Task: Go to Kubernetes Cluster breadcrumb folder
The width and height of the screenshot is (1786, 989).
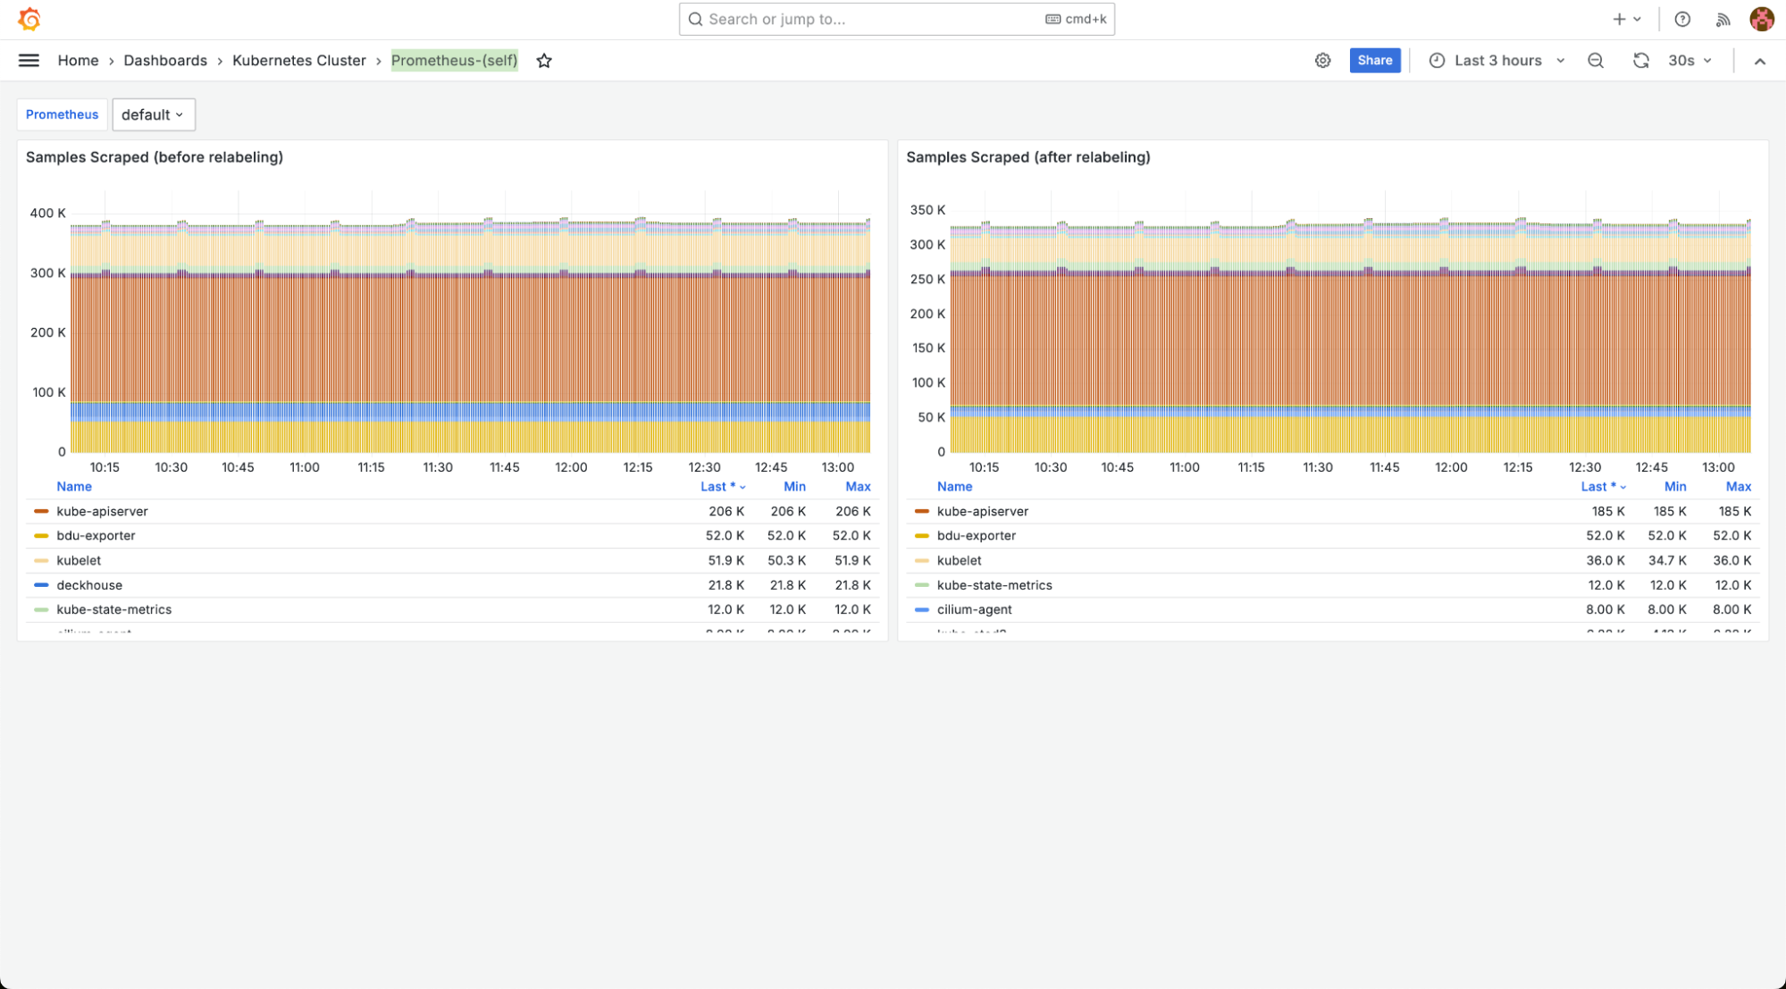Action: 298,61
